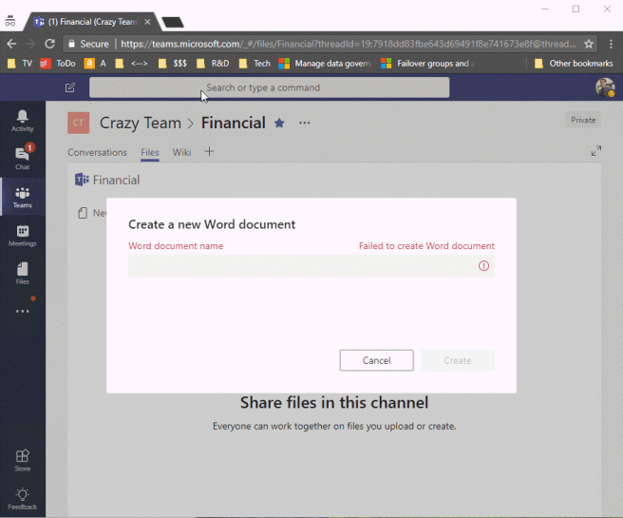Viewport: 623px width, 518px height.
Task: Open the TV bookmarks folder
Action: (20, 64)
